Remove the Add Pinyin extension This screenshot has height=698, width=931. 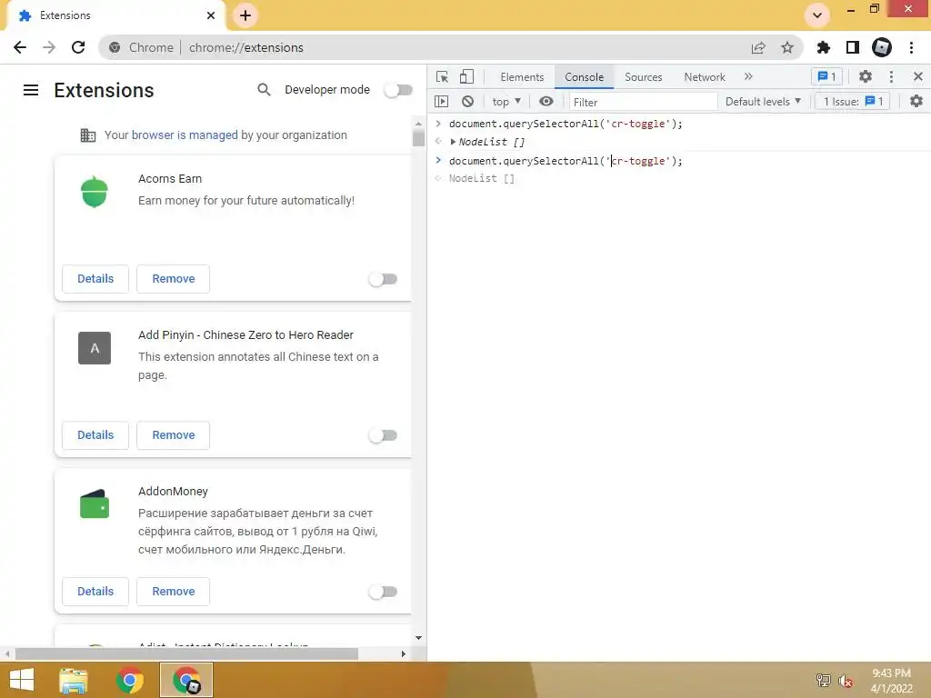[174, 435]
